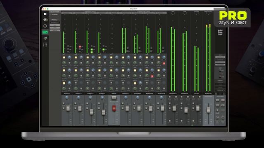Click the Solid State Logic logo

tap(220, 32)
